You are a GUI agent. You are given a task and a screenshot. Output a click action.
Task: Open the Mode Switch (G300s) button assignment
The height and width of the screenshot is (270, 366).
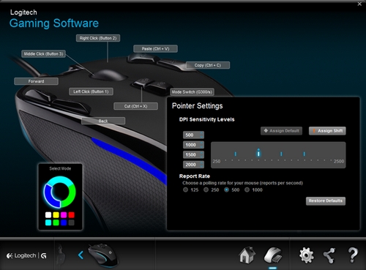(192, 92)
